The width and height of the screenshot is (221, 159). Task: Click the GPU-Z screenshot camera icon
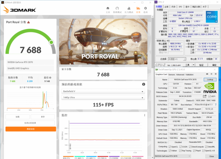(x=207, y=74)
